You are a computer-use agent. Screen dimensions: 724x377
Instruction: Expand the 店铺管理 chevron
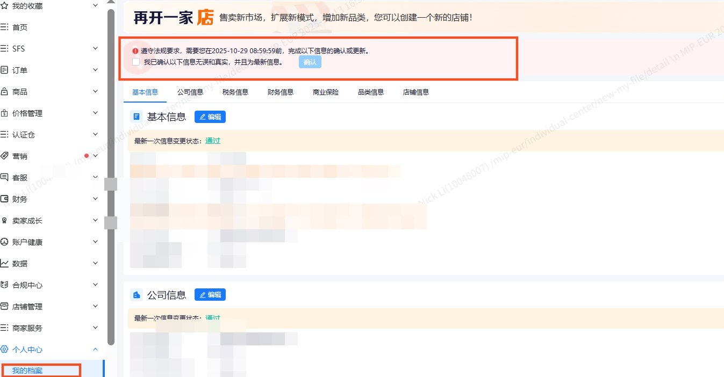96,306
